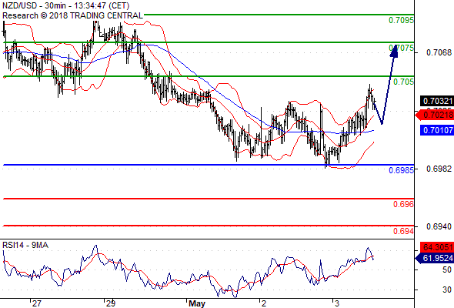Click the 0.6940 price axis value
Screen dimensions: 454x308
[439, 226]
